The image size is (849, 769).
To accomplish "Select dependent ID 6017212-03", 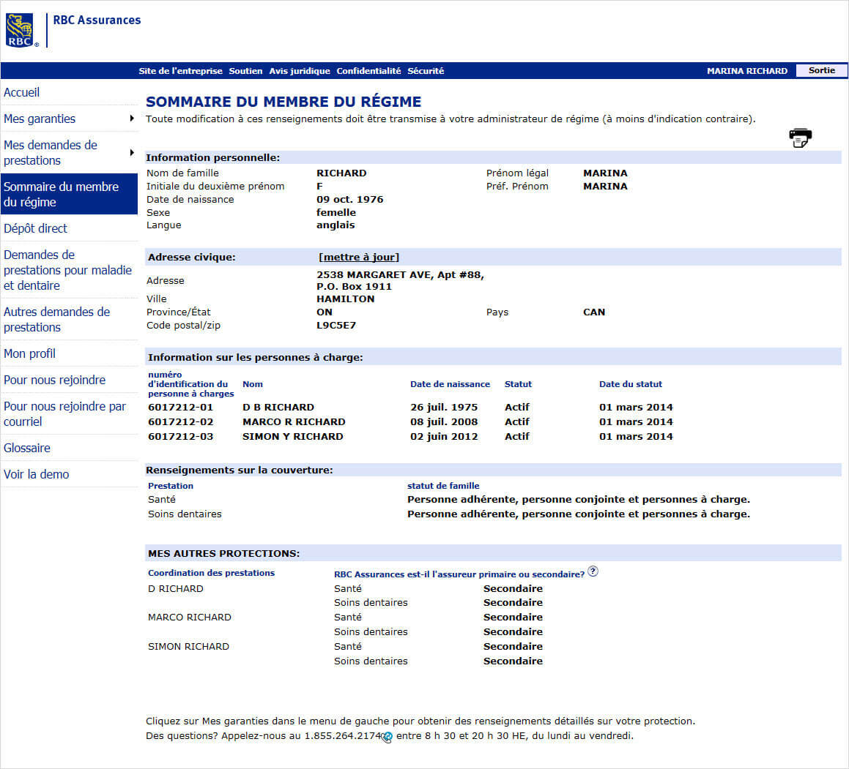I will pyautogui.click(x=180, y=436).
